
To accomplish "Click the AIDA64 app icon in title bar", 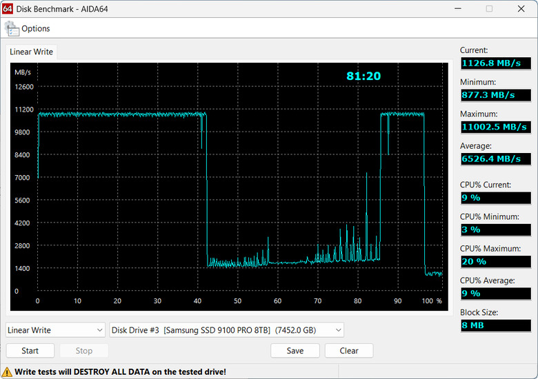I will coord(7,8).
